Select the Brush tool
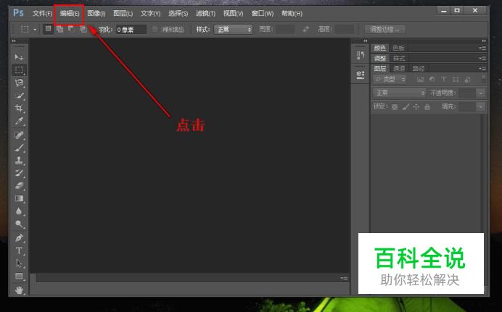The width and height of the screenshot is (502, 312). click(x=19, y=148)
